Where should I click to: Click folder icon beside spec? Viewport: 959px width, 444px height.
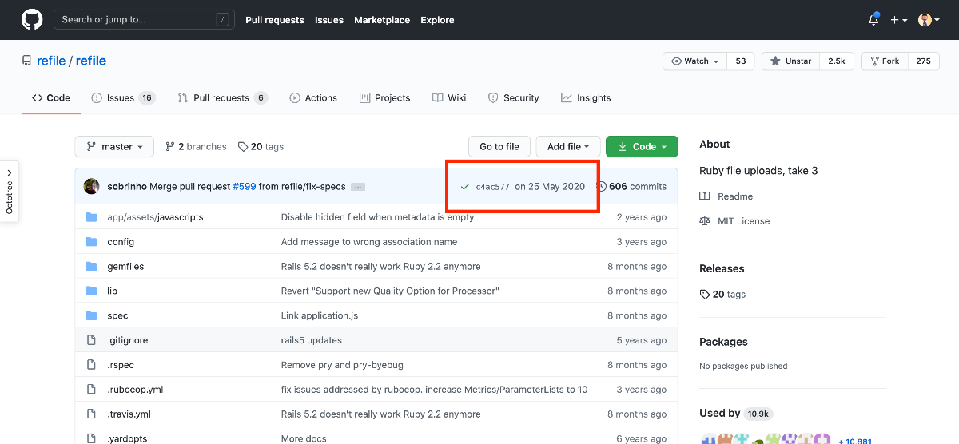click(x=91, y=315)
